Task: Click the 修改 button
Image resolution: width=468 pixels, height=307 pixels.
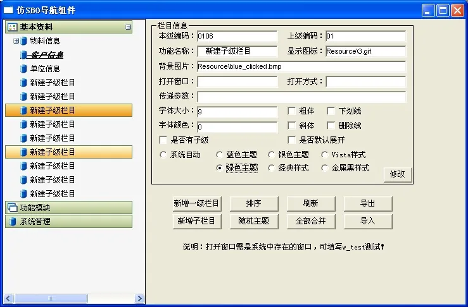Action: coord(398,174)
